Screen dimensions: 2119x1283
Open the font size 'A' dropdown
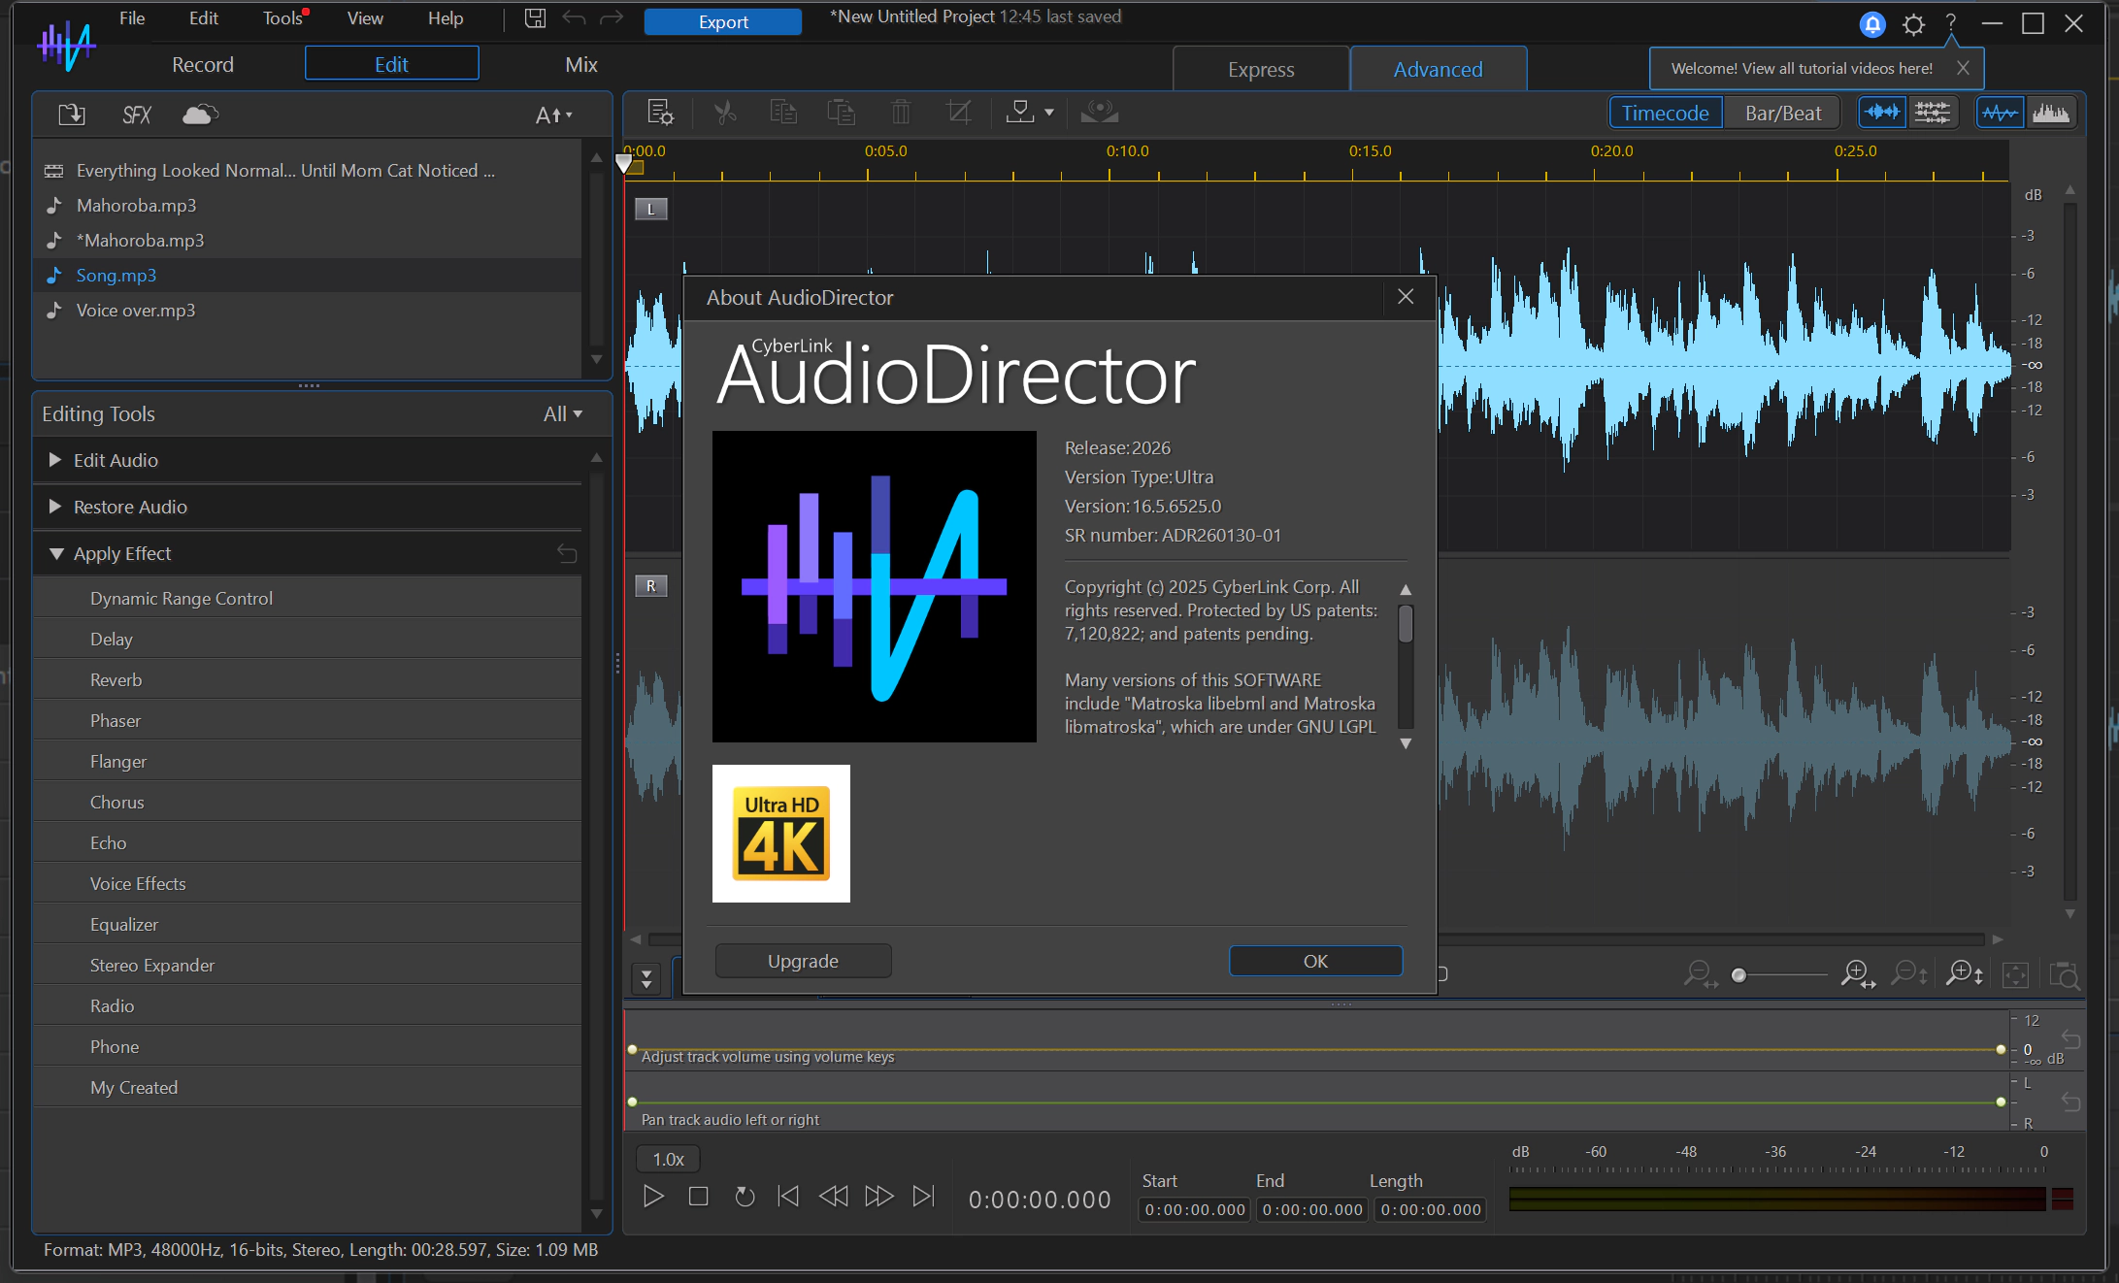554,115
